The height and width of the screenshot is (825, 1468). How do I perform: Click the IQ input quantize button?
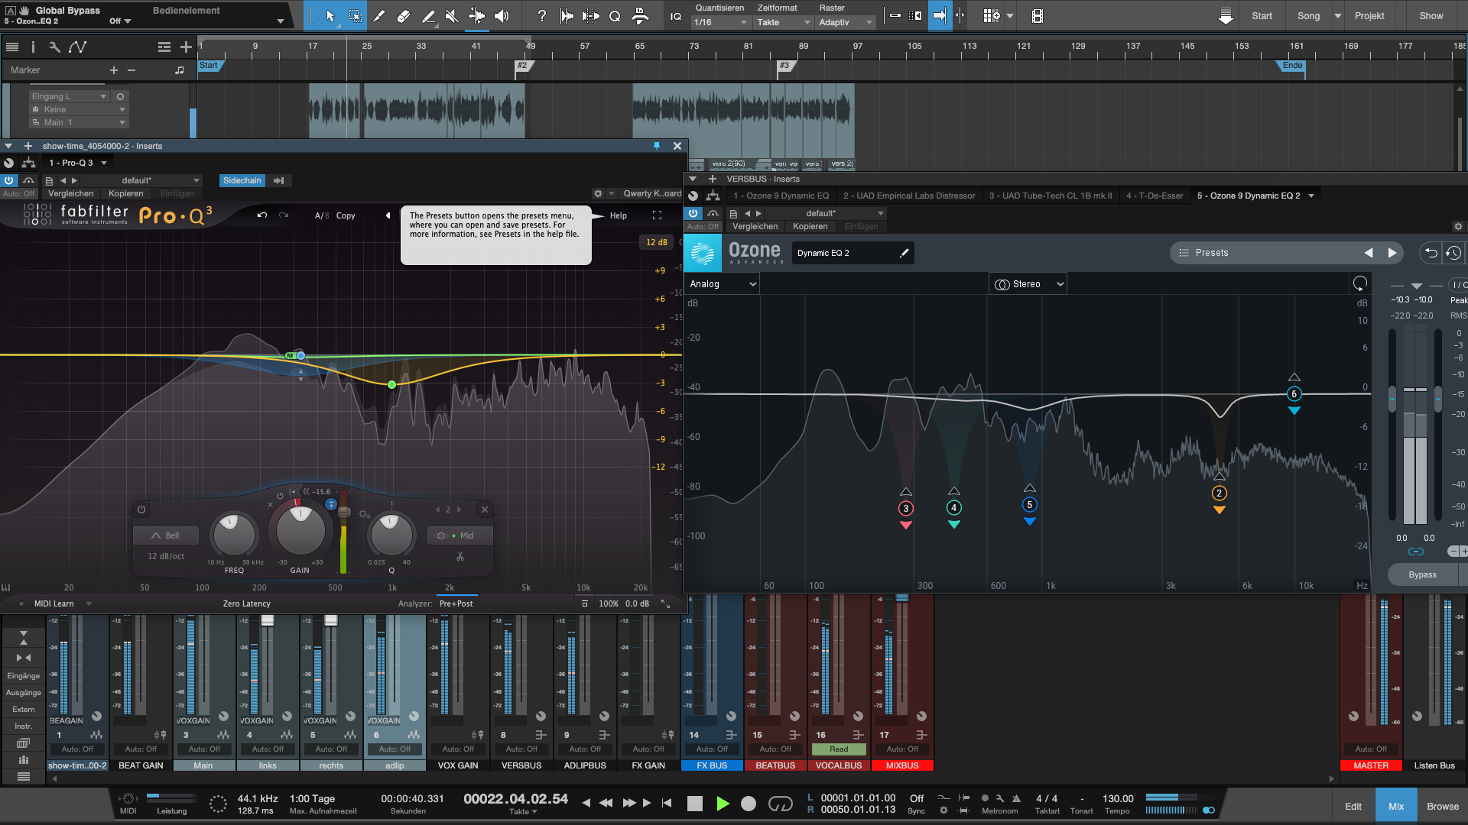tap(676, 16)
